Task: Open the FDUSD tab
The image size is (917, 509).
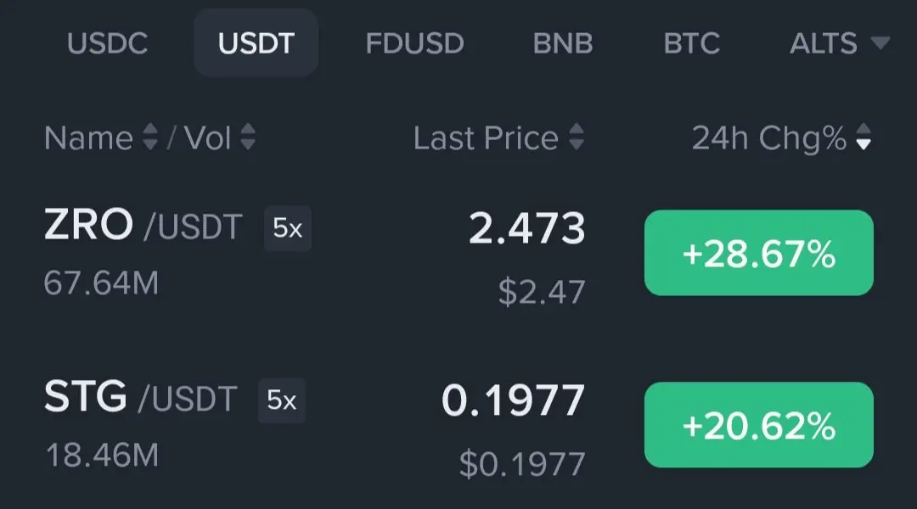Action: (414, 43)
